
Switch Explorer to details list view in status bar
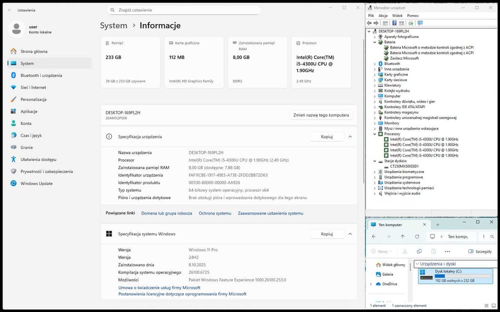point(487,305)
